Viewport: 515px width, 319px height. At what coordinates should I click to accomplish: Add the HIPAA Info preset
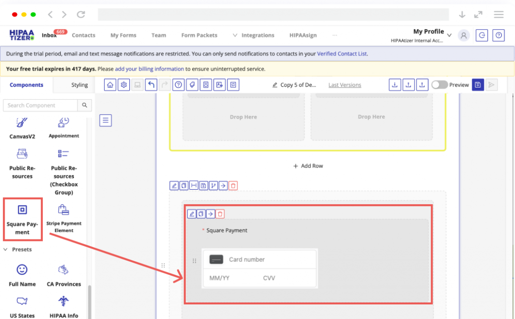tap(64, 307)
